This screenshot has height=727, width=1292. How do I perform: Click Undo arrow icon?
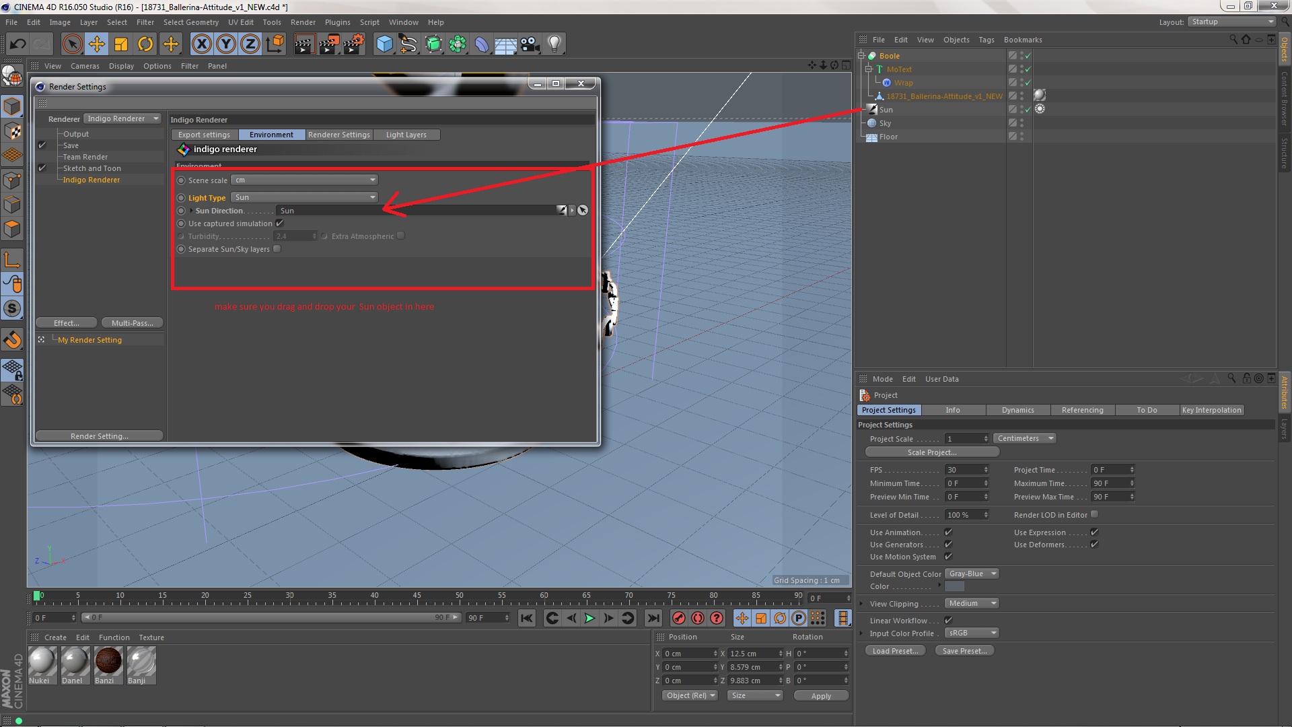[17, 44]
